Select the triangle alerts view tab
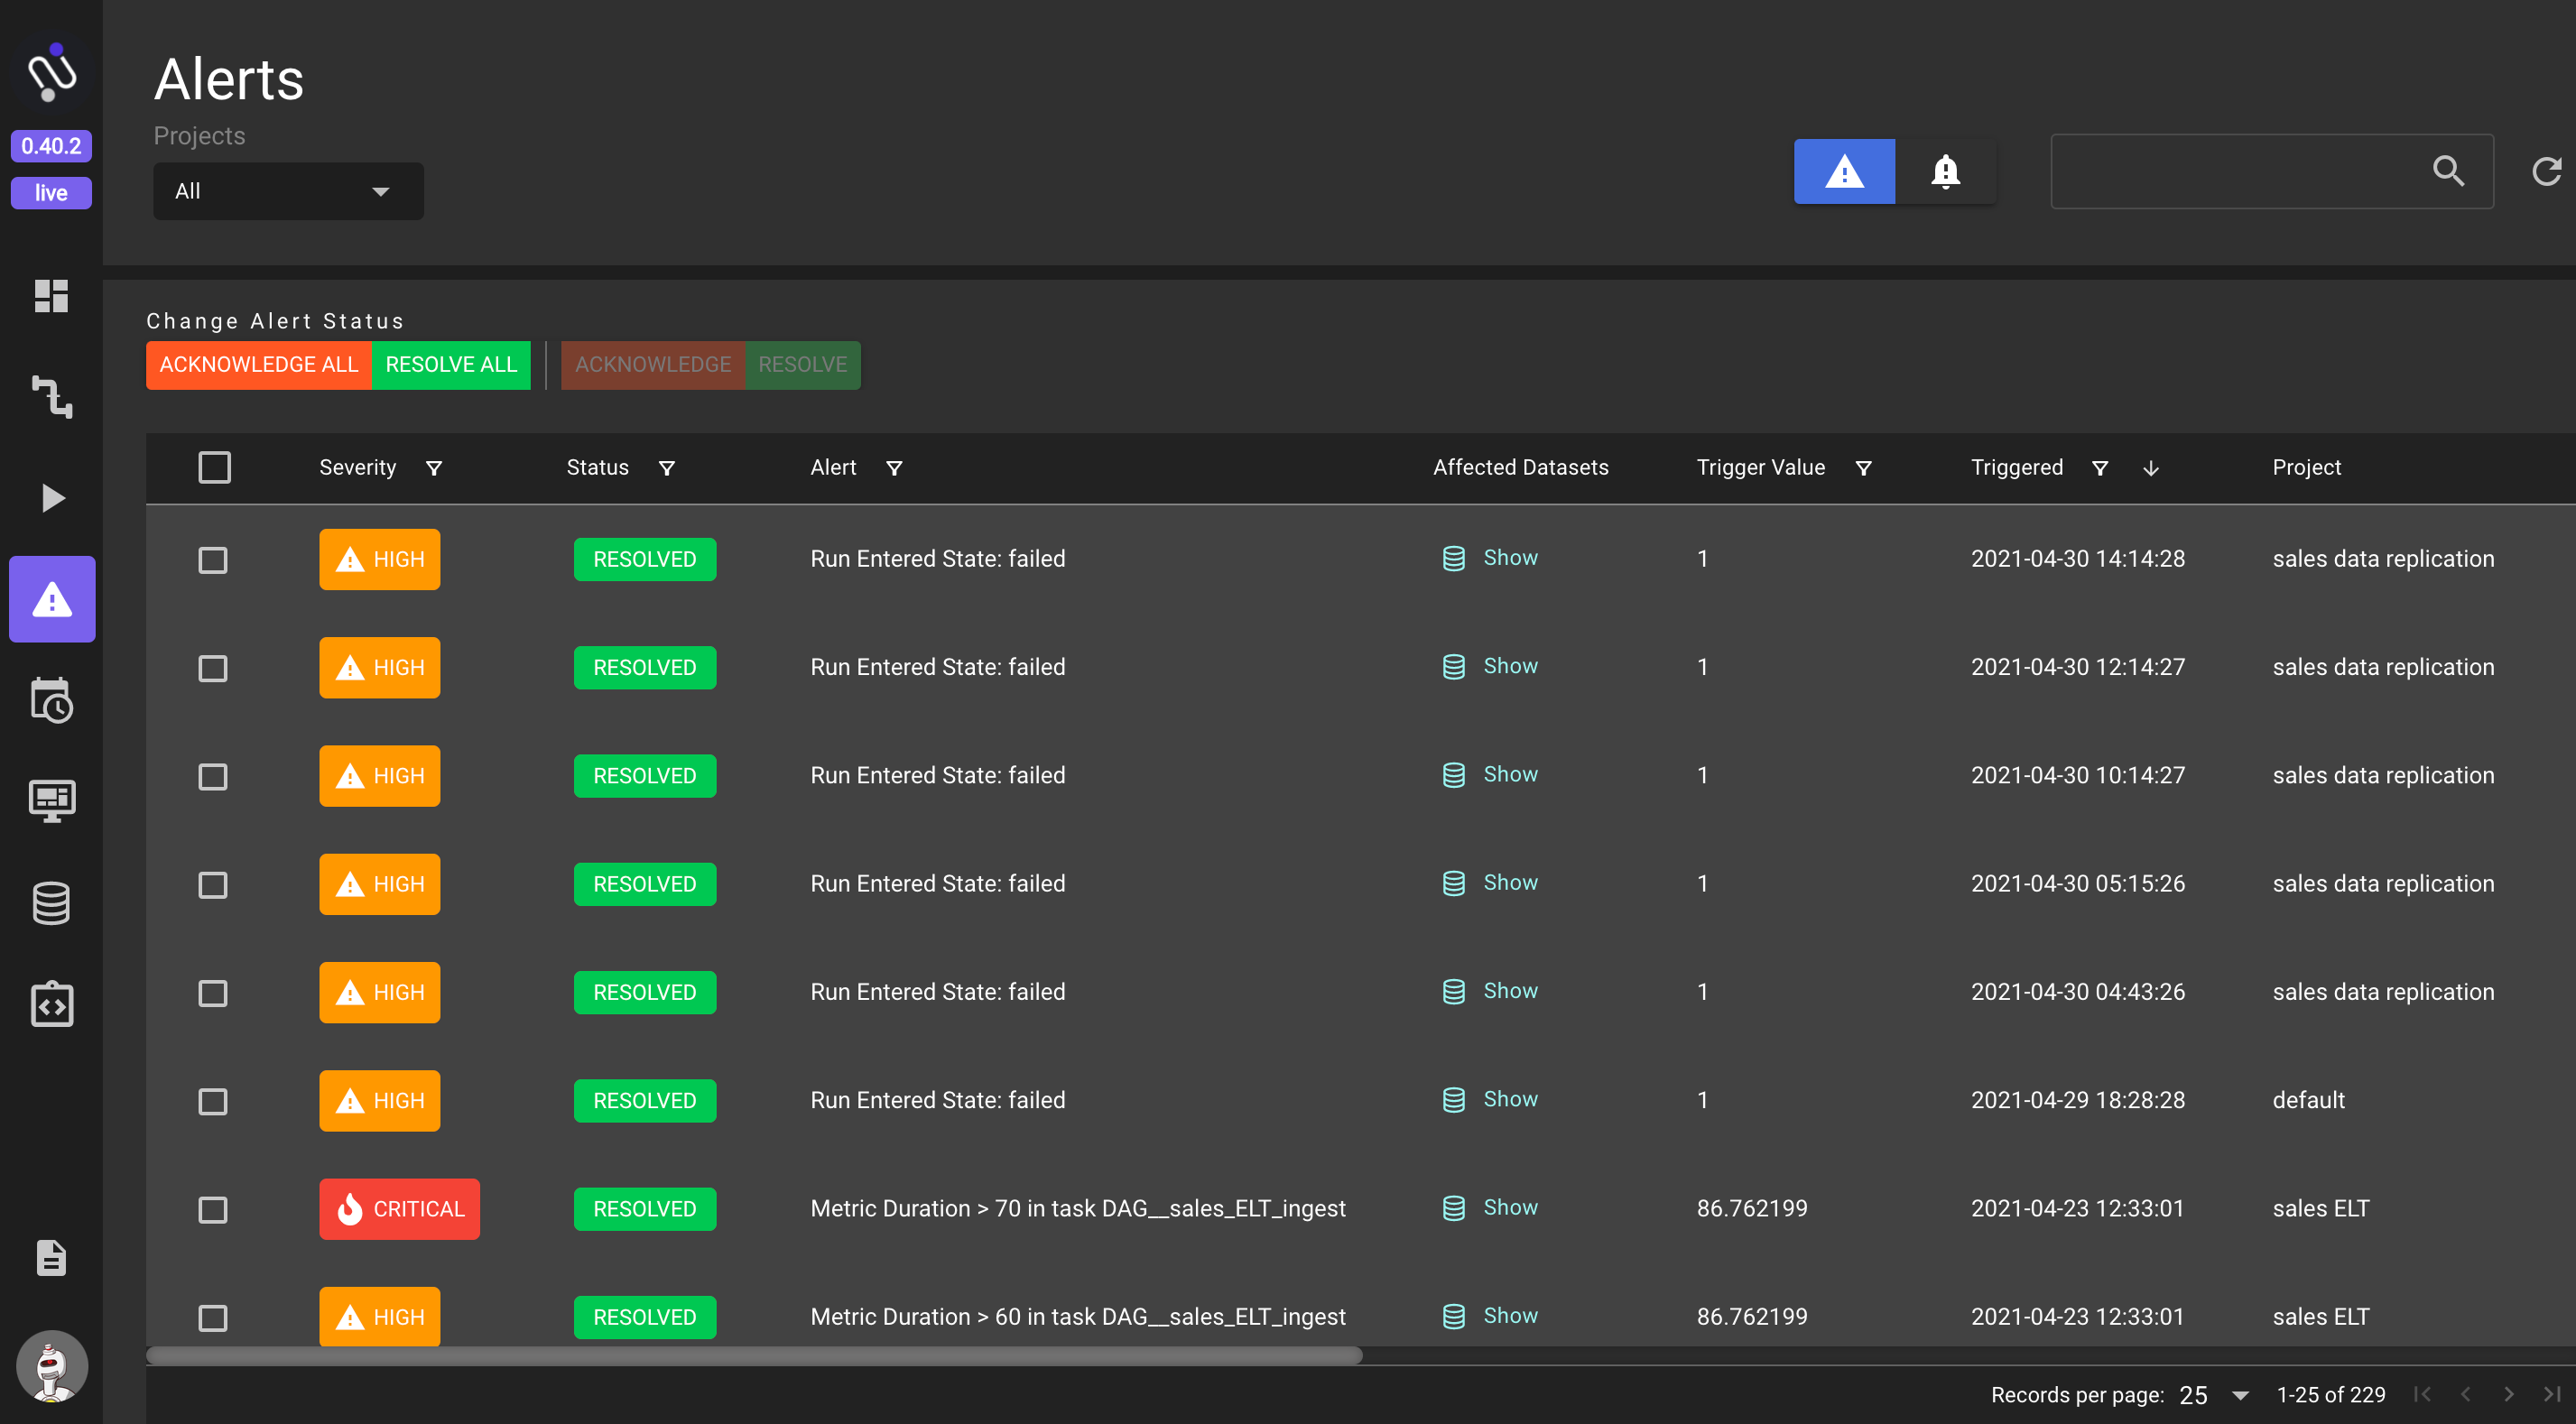The image size is (2576, 1424). tap(1844, 171)
